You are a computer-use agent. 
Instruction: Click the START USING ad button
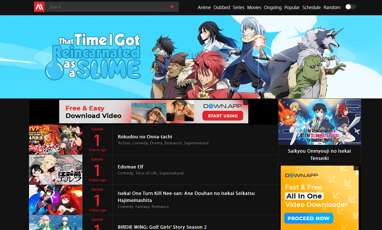point(223,116)
